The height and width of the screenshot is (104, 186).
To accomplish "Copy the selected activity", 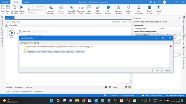I will pos(31,10).
